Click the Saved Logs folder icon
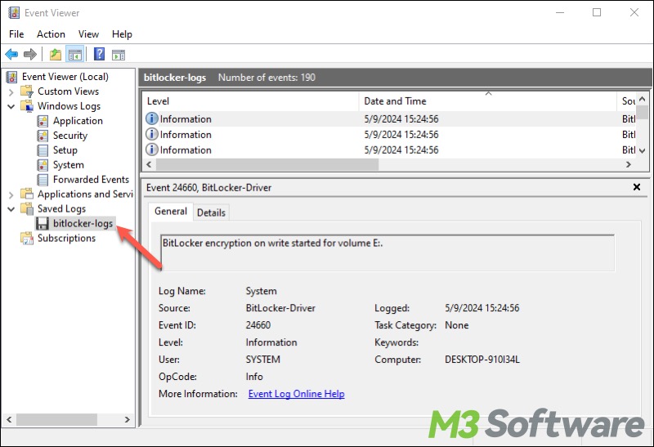This screenshot has height=447, width=654. 27,208
